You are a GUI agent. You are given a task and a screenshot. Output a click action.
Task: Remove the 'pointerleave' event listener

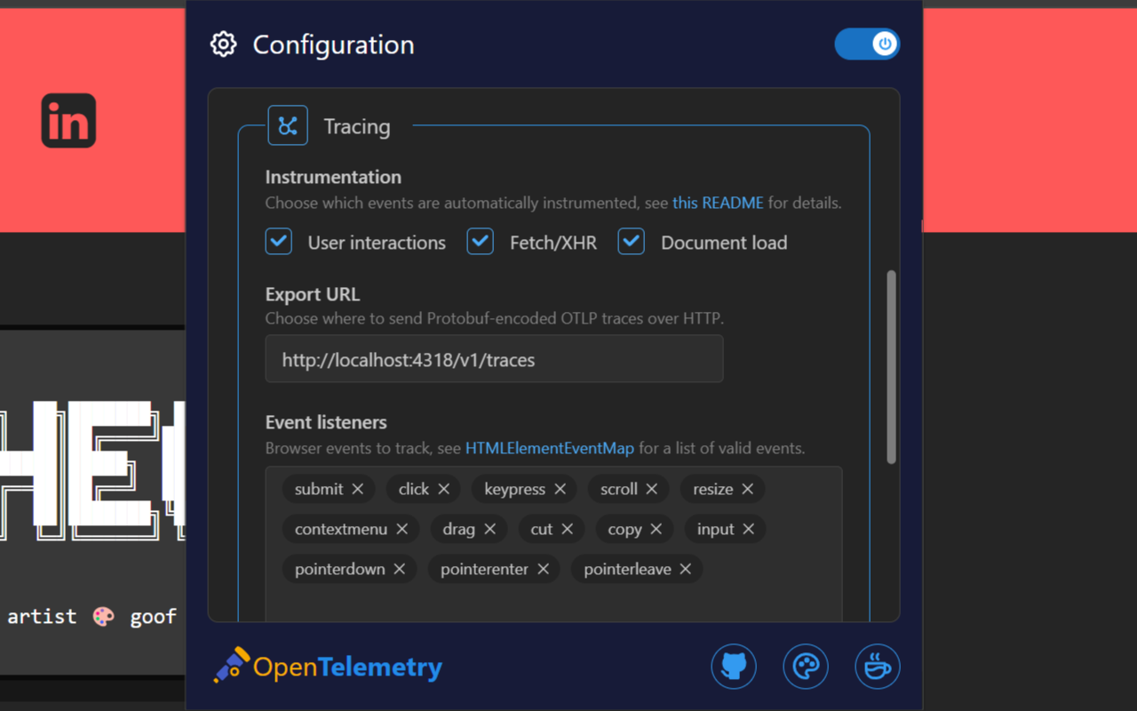click(x=685, y=569)
